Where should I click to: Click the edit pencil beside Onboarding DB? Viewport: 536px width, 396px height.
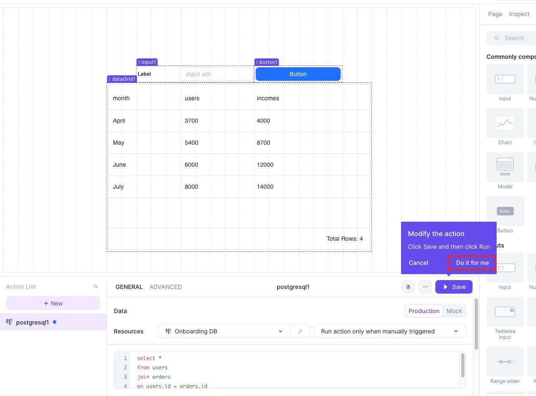click(x=300, y=331)
